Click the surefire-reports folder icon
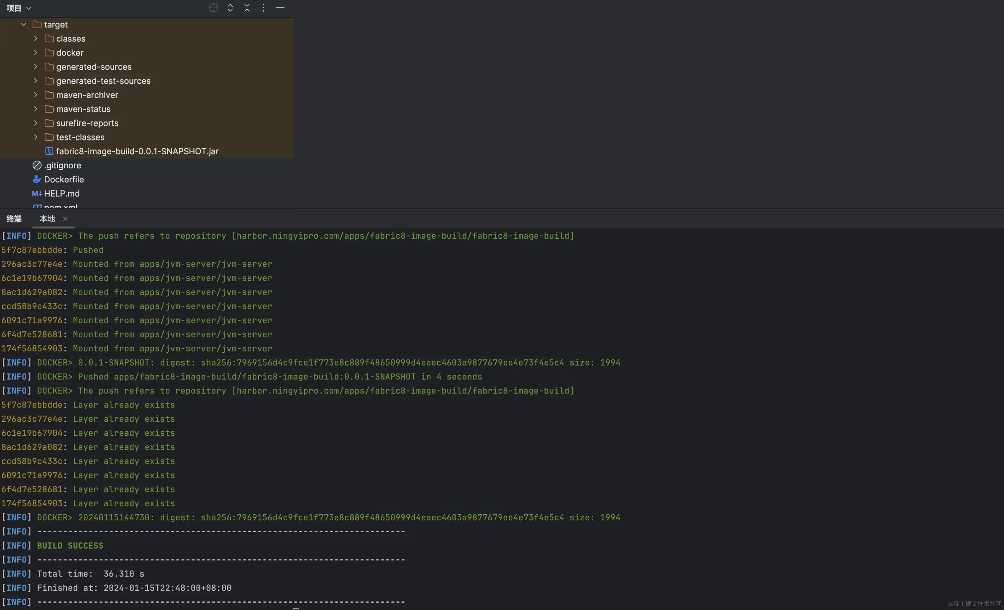 pos(49,123)
